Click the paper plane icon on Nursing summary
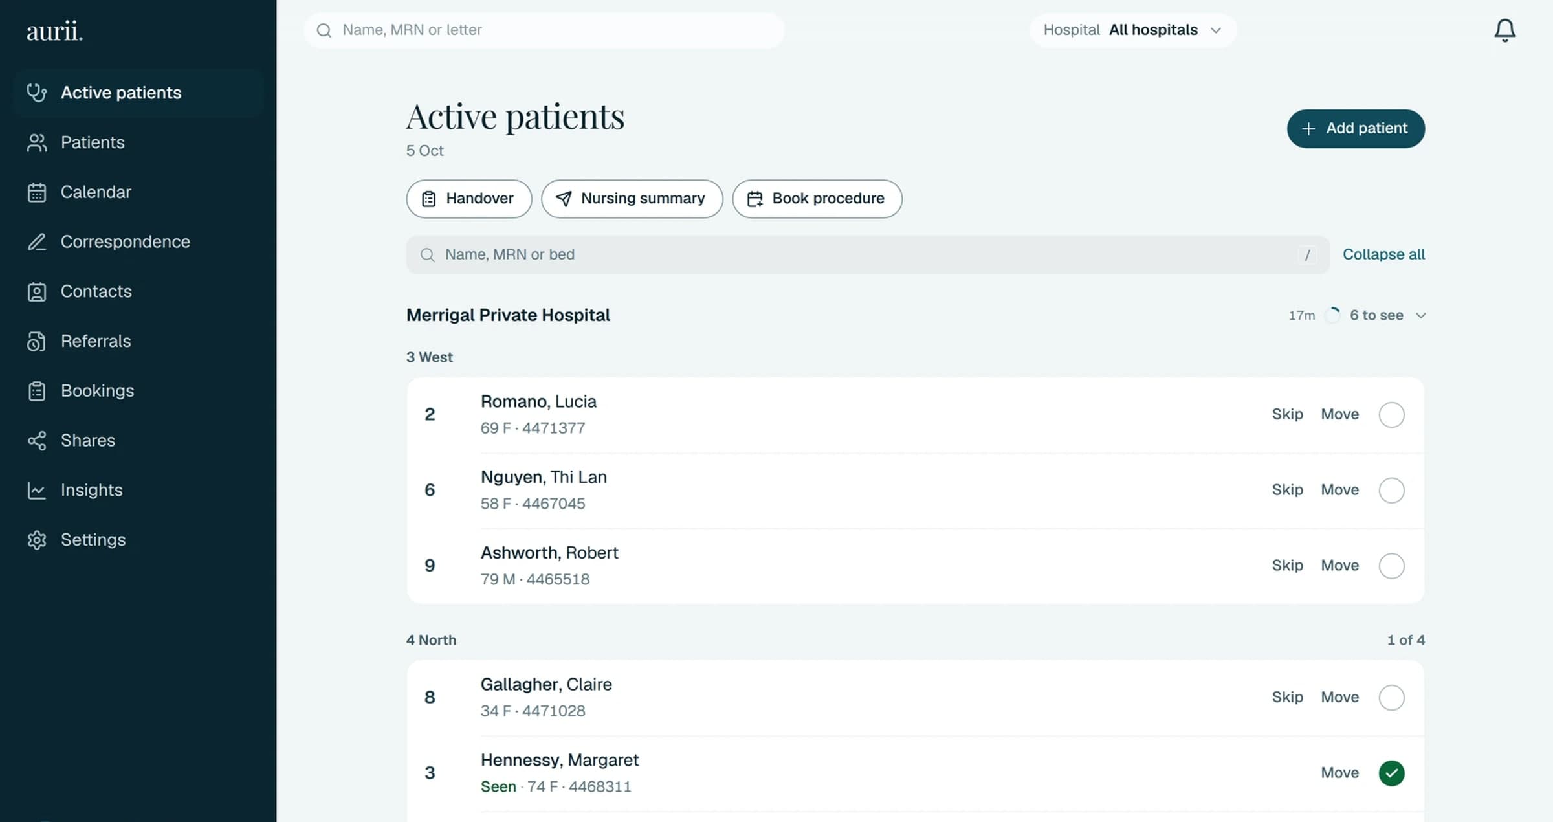 pyautogui.click(x=564, y=199)
